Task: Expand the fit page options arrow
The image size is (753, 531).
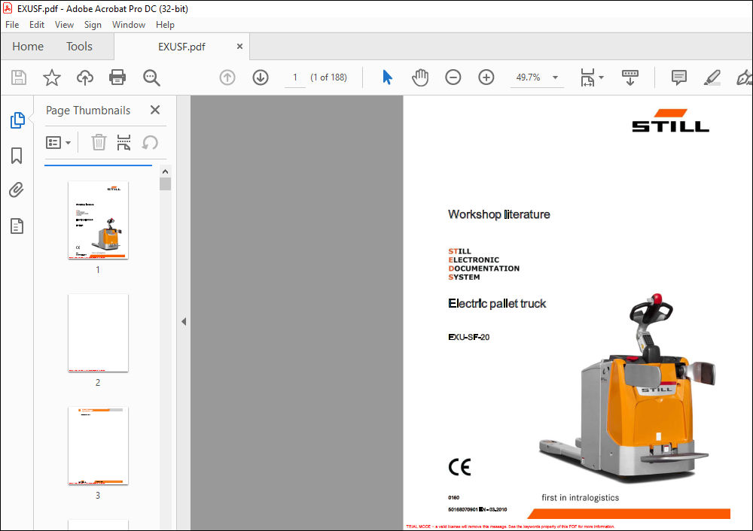Action: tap(601, 77)
